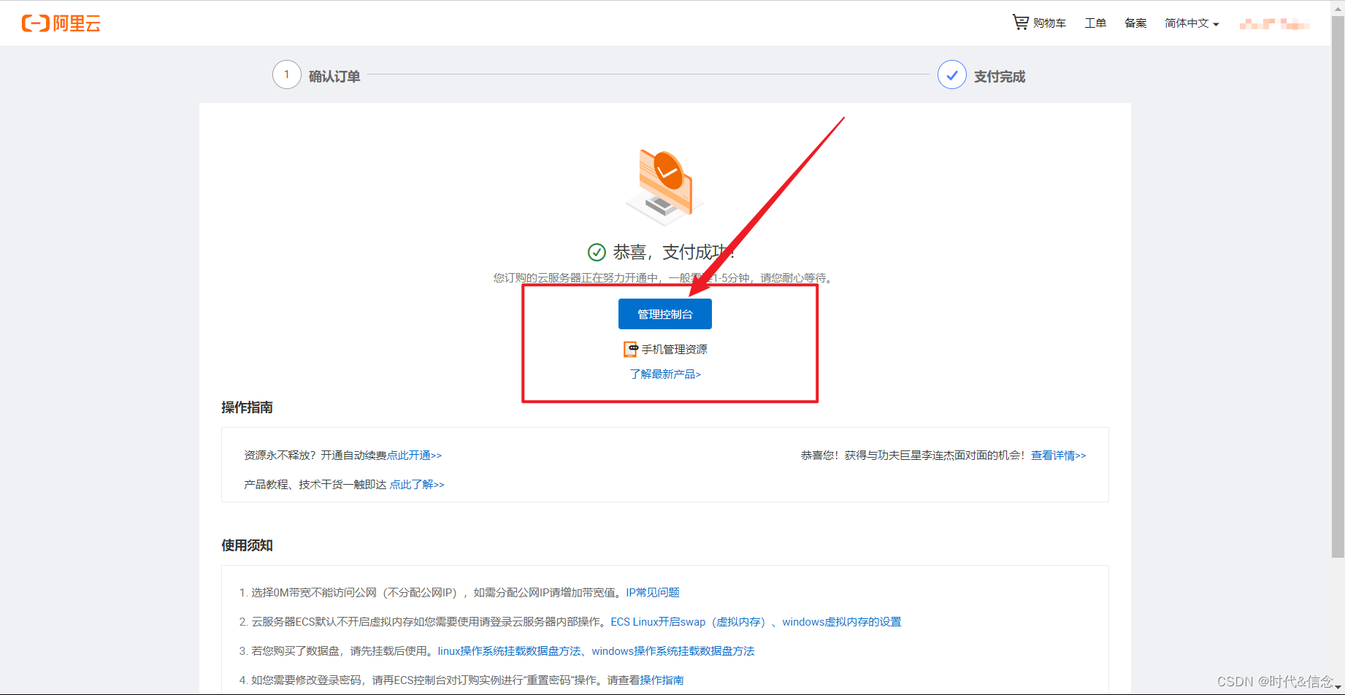Open windows操作系统挂载数据盘方法 link
The image size is (1345, 695).
pos(673,651)
